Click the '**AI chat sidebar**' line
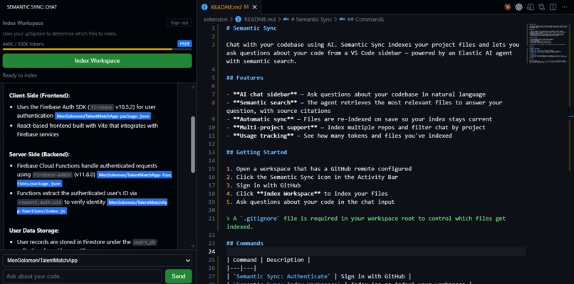Viewport: 574px width, 284px height. (356, 94)
